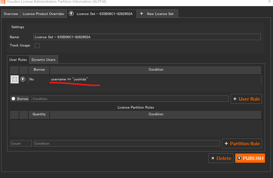Add a new Partition Rule
Viewport: 273px width, 178px height.
242,143
